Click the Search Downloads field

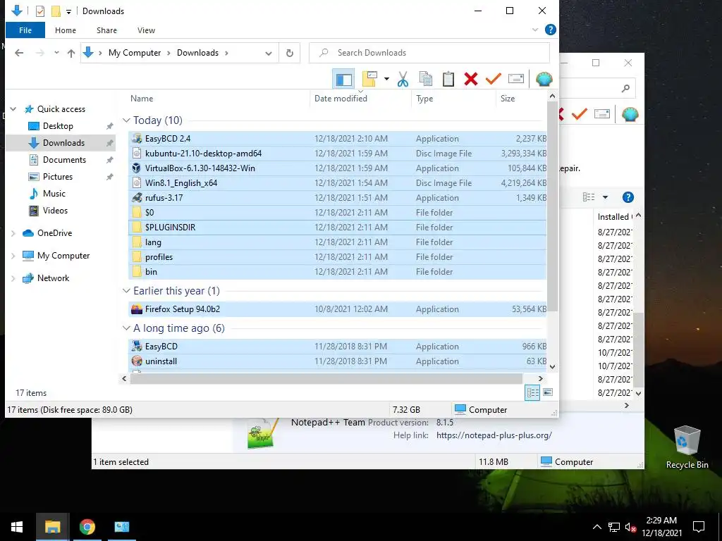(x=429, y=53)
